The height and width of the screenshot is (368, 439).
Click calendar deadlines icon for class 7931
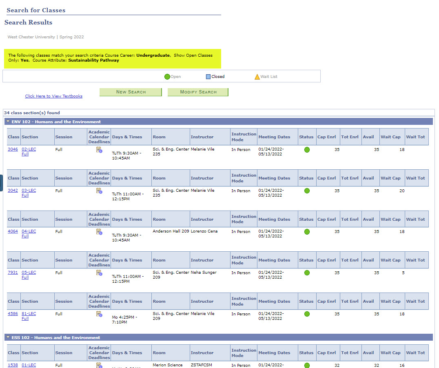(x=99, y=273)
